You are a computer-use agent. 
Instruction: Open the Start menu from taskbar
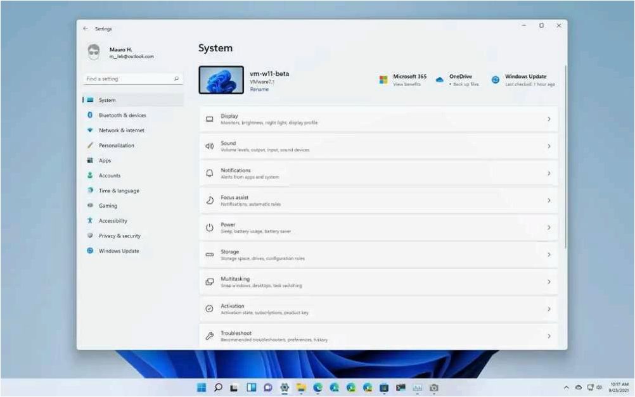click(202, 388)
